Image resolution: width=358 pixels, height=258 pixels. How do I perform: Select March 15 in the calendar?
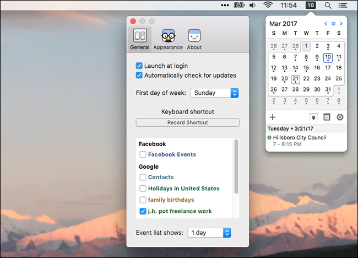pos(306,68)
